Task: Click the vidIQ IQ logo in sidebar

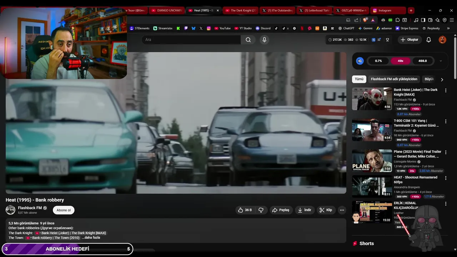Action: click(360, 61)
